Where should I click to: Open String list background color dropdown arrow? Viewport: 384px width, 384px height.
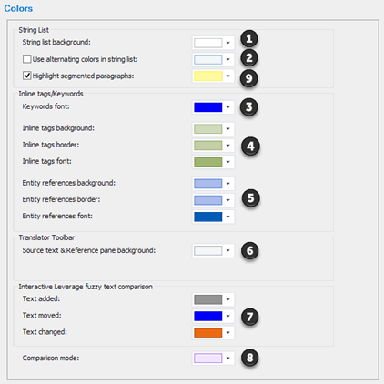[228, 43]
